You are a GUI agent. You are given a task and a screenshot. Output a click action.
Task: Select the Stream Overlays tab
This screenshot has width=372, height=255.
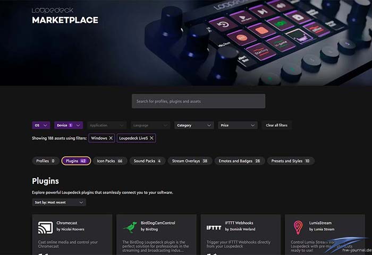[190, 161]
